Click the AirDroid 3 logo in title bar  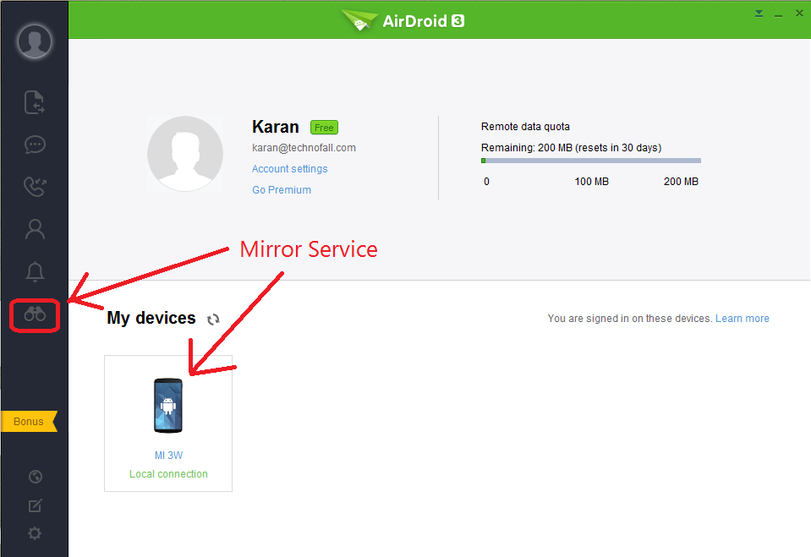click(403, 20)
